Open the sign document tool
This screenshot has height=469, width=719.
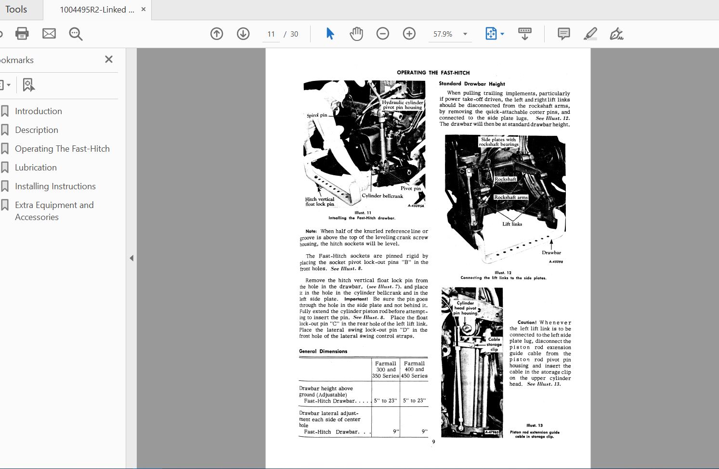(616, 34)
